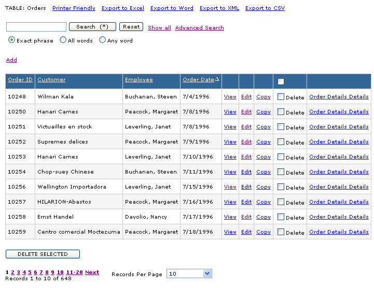374x288 pixels.
Task: Edit order 10254 Chop-suey Chinese
Action: tap(246, 172)
